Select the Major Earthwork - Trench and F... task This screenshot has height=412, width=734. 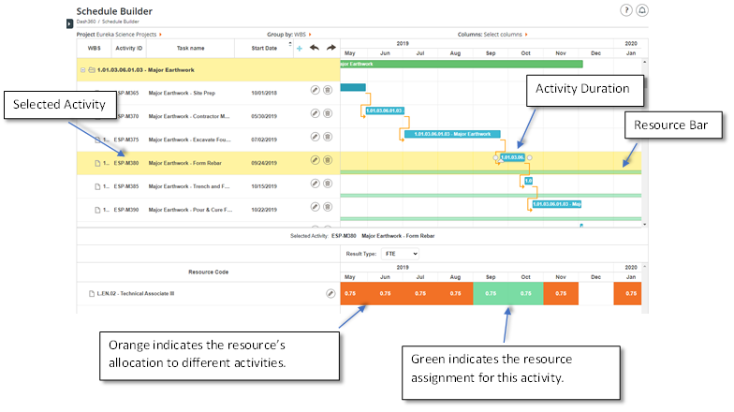(189, 187)
